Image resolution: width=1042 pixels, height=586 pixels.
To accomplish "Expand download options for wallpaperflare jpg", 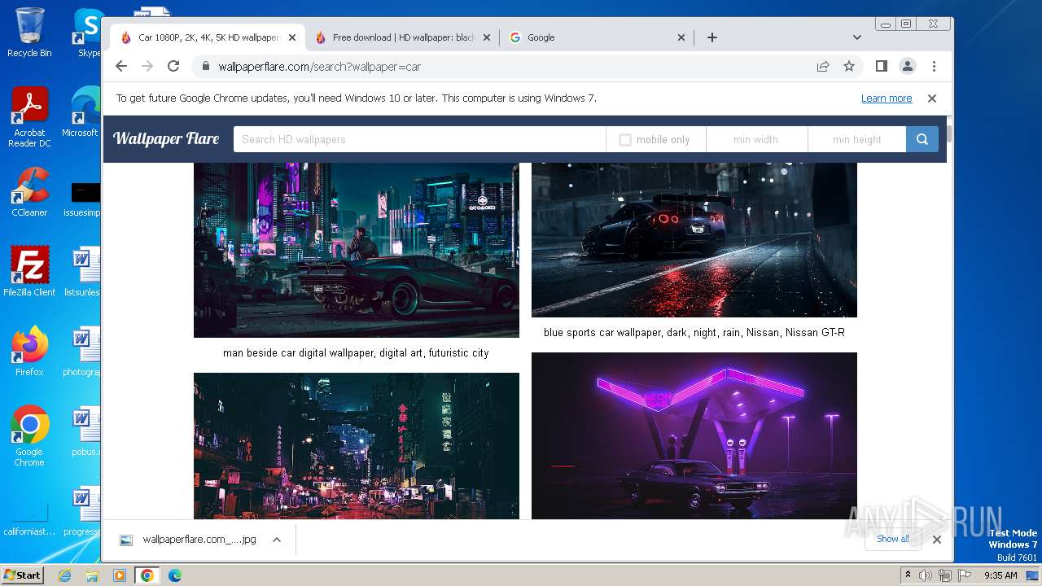I will [x=277, y=540].
